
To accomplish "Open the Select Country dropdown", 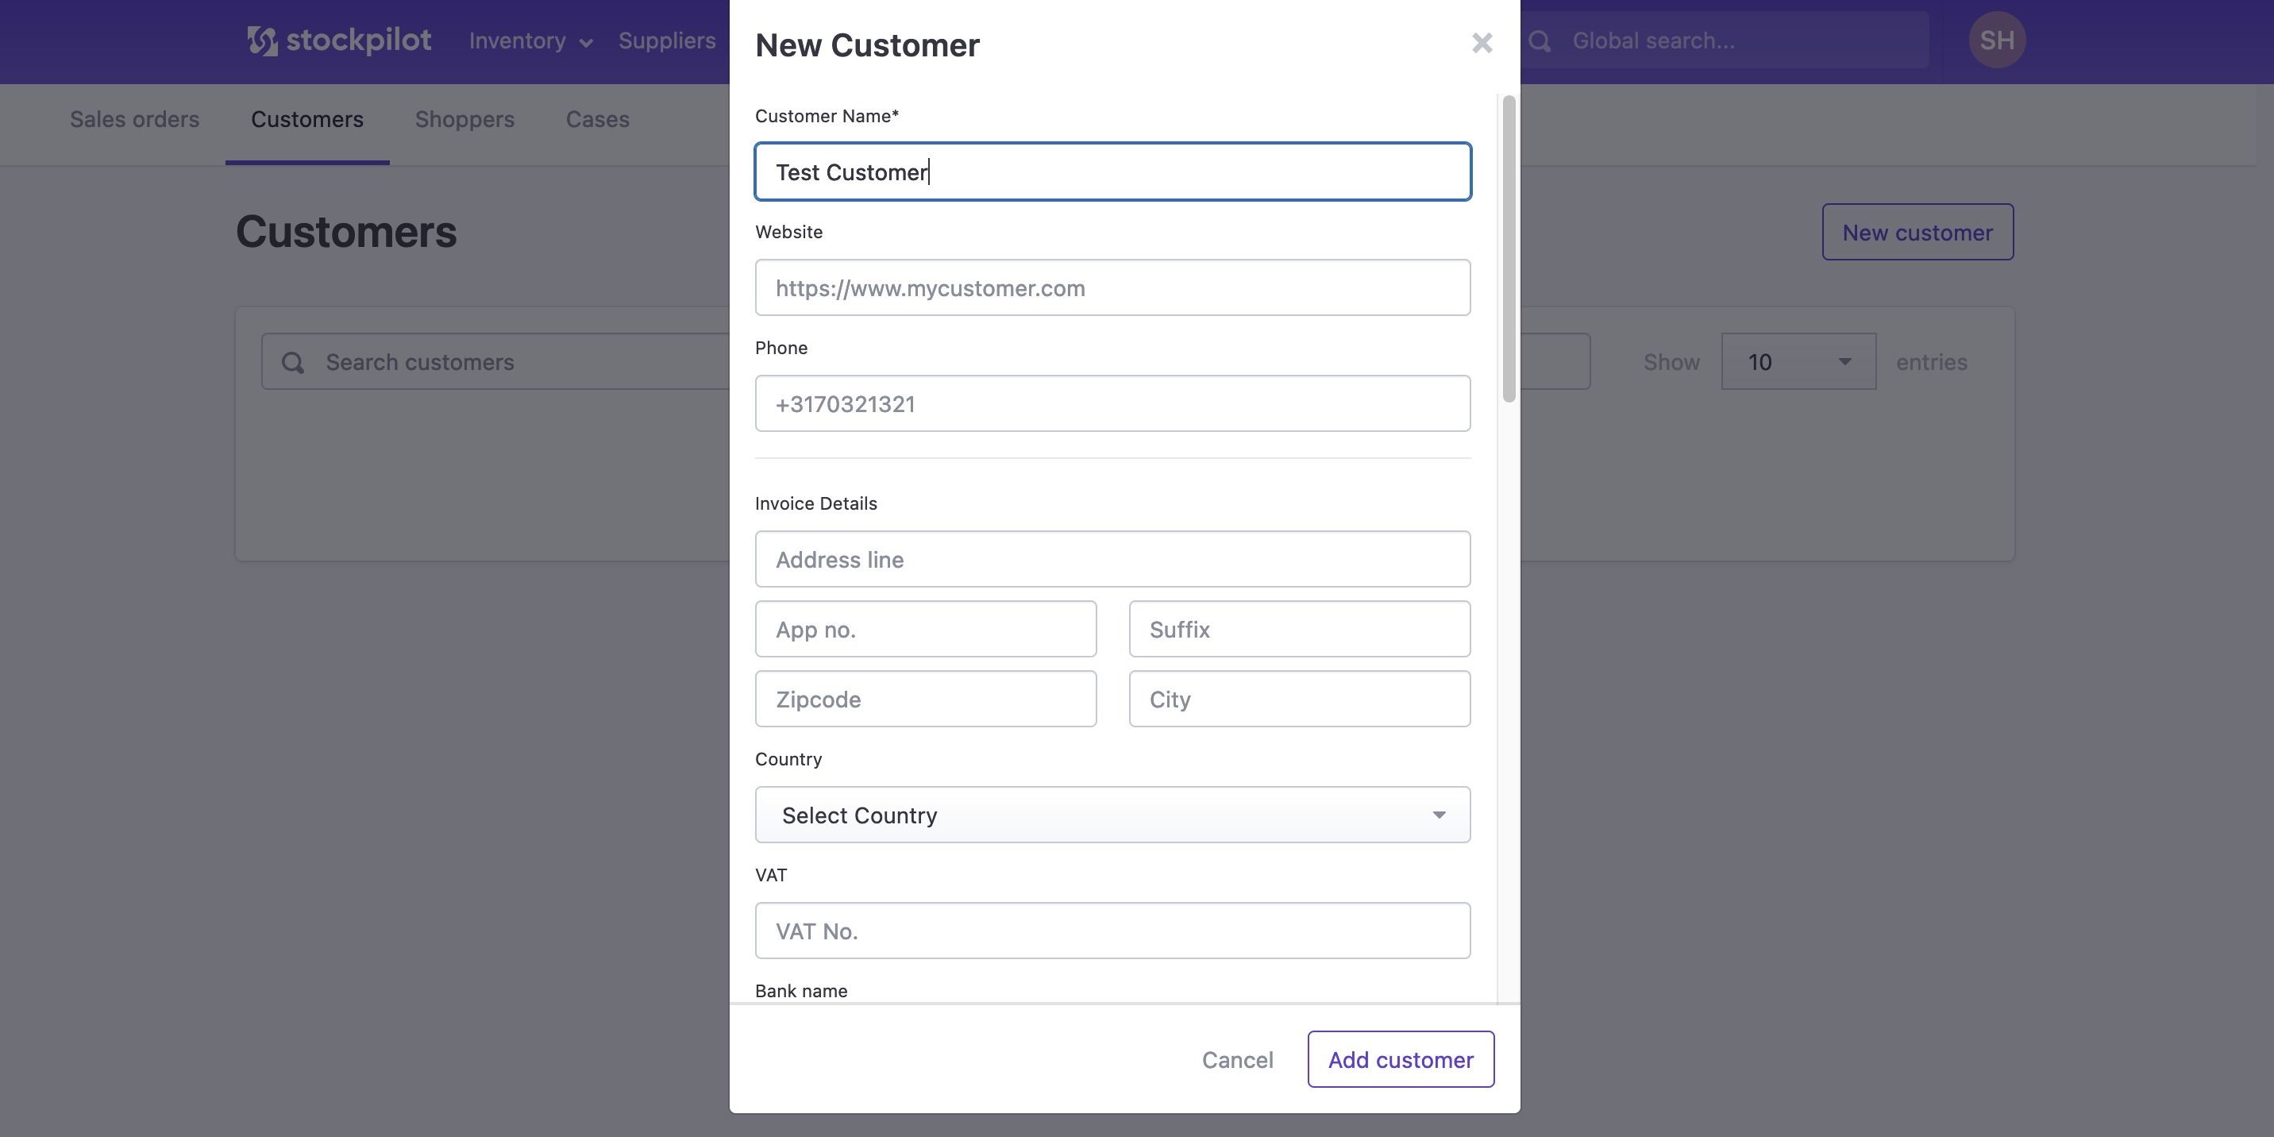I will coord(1112,815).
